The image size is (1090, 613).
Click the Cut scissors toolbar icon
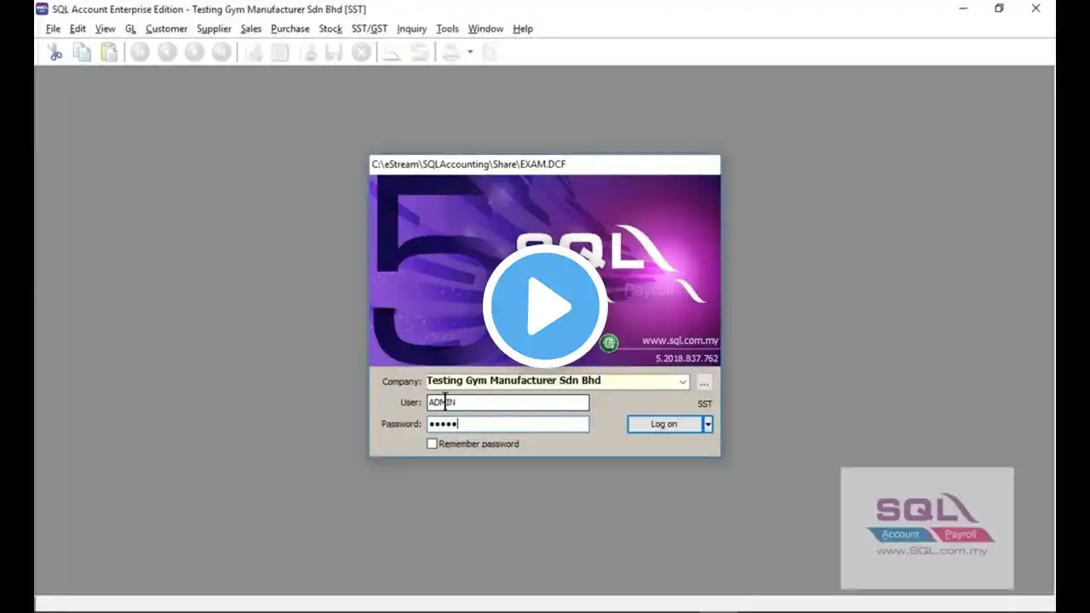pyautogui.click(x=55, y=53)
